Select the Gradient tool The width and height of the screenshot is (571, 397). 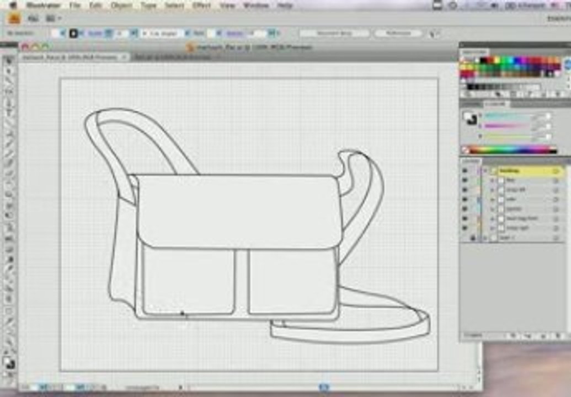(x=9, y=259)
